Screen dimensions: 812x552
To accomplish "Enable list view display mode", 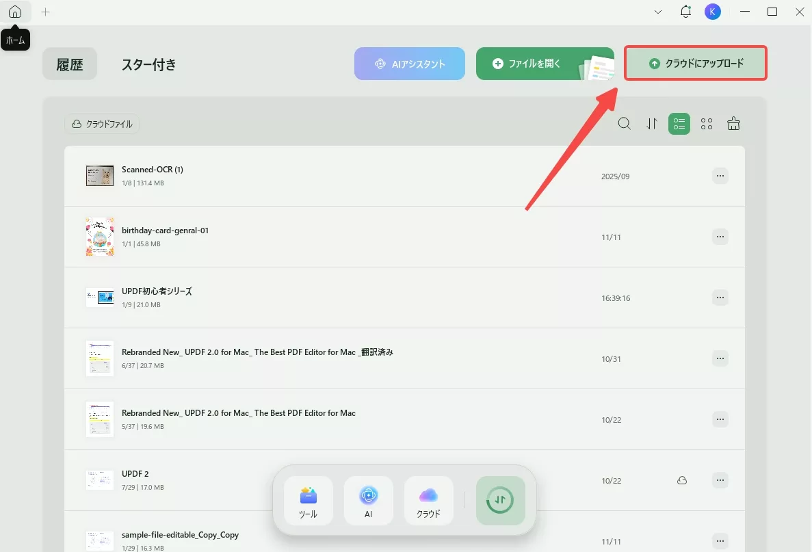I will (679, 124).
